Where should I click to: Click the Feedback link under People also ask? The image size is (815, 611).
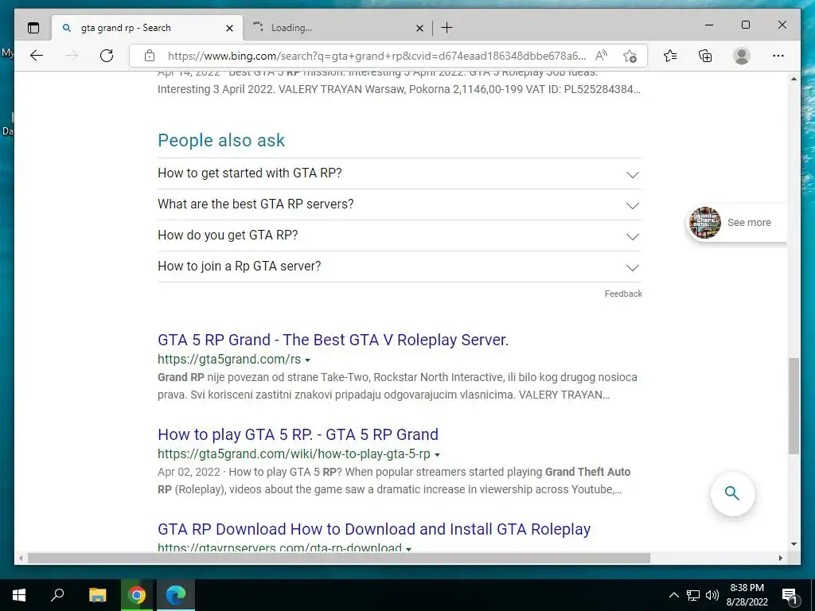pos(623,294)
